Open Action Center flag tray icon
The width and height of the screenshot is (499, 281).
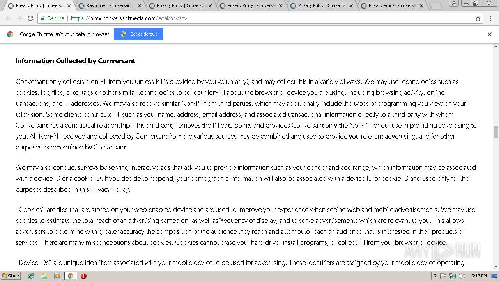click(443, 276)
